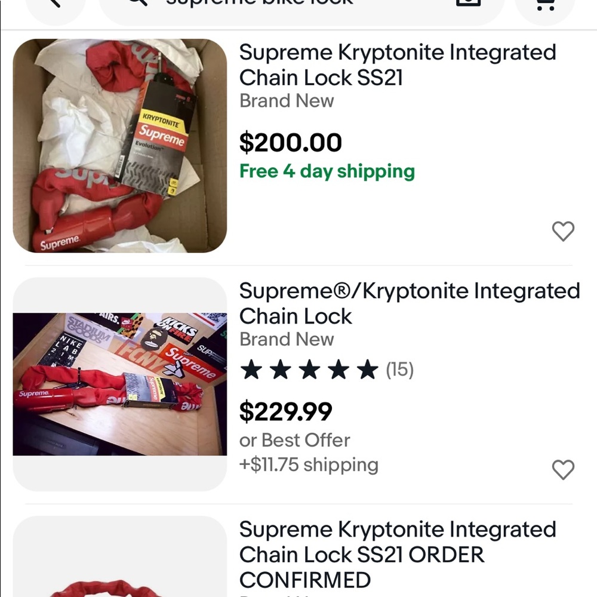The image size is (597, 597).
Task: Tap the back chevron at top left
Action: [x=54, y=3]
